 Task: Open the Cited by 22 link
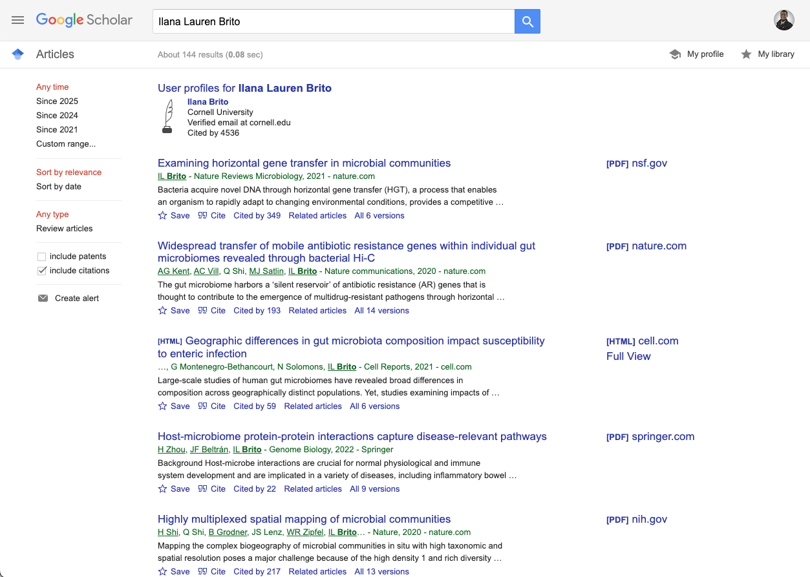click(x=255, y=489)
